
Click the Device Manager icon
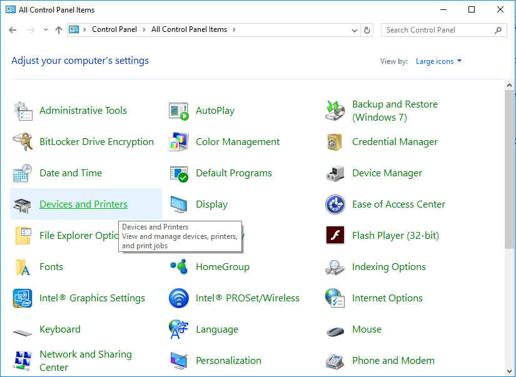(335, 173)
